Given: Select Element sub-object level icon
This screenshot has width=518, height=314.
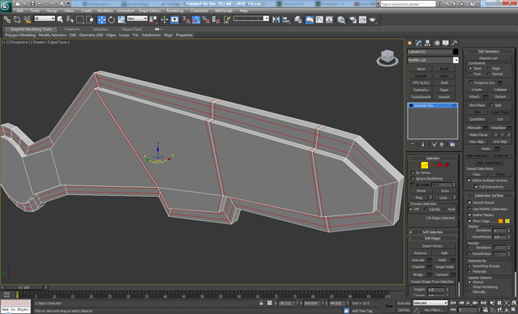Looking at the screenshot, I should [447, 165].
